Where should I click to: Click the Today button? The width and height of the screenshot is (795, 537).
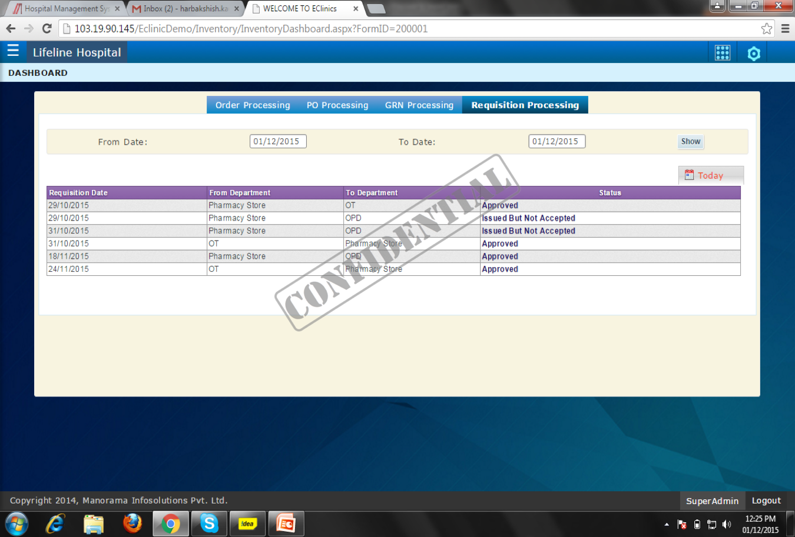(711, 175)
